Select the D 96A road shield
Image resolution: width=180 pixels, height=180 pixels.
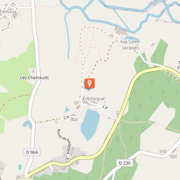[x=32, y=152]
